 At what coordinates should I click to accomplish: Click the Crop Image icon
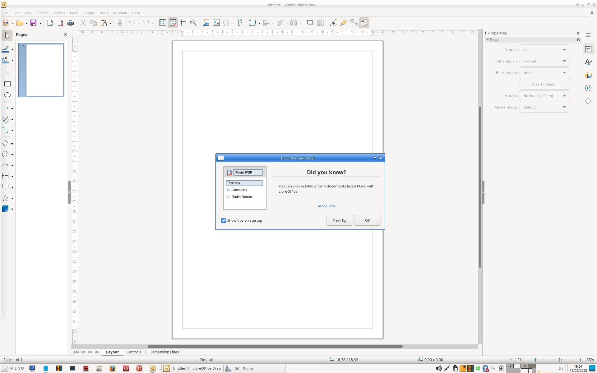click(321, 23)
